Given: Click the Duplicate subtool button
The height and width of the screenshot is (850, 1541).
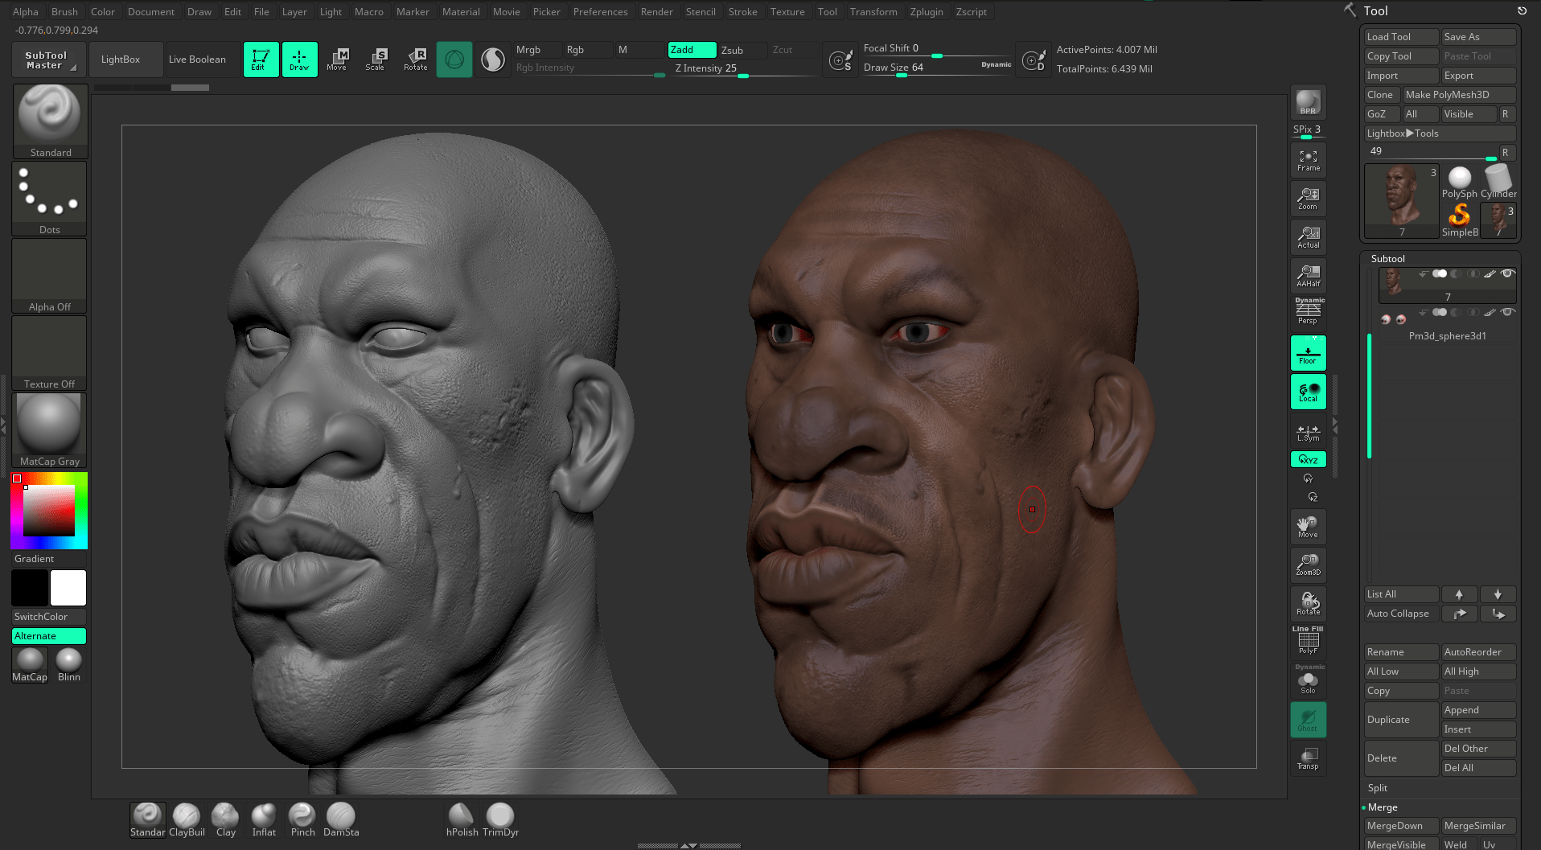Looking at the screenshot, I should coord(1401,720).
